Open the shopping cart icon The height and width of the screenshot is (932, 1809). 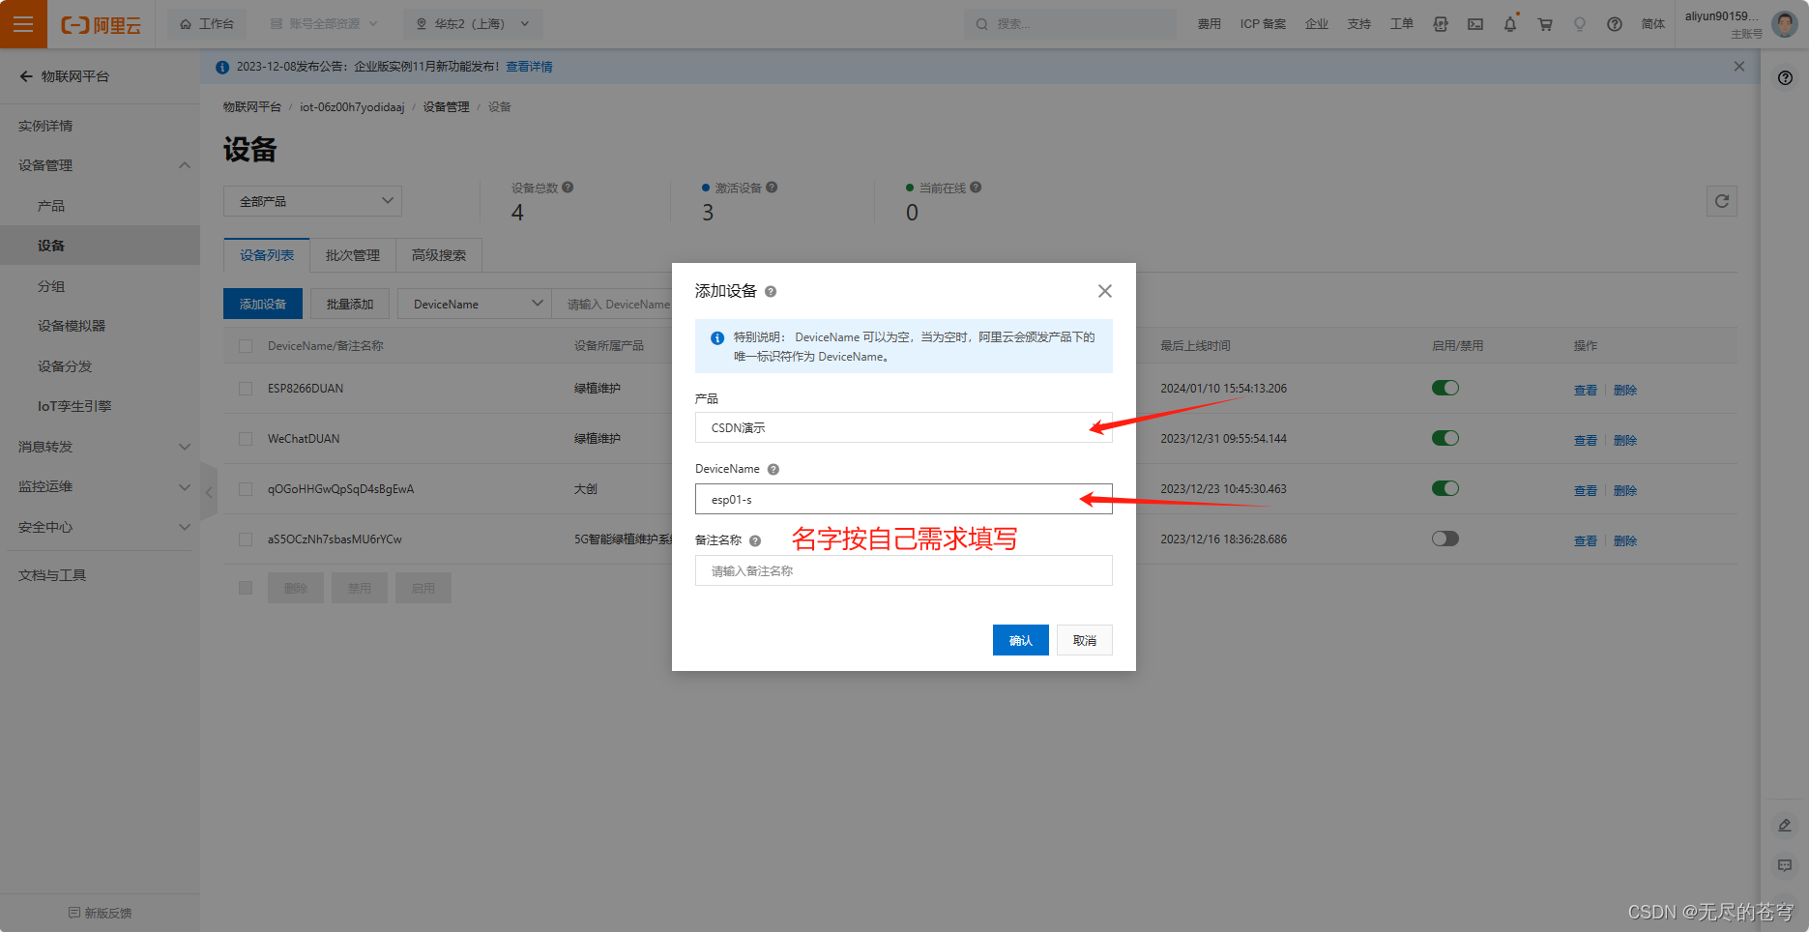point(1545,24)
